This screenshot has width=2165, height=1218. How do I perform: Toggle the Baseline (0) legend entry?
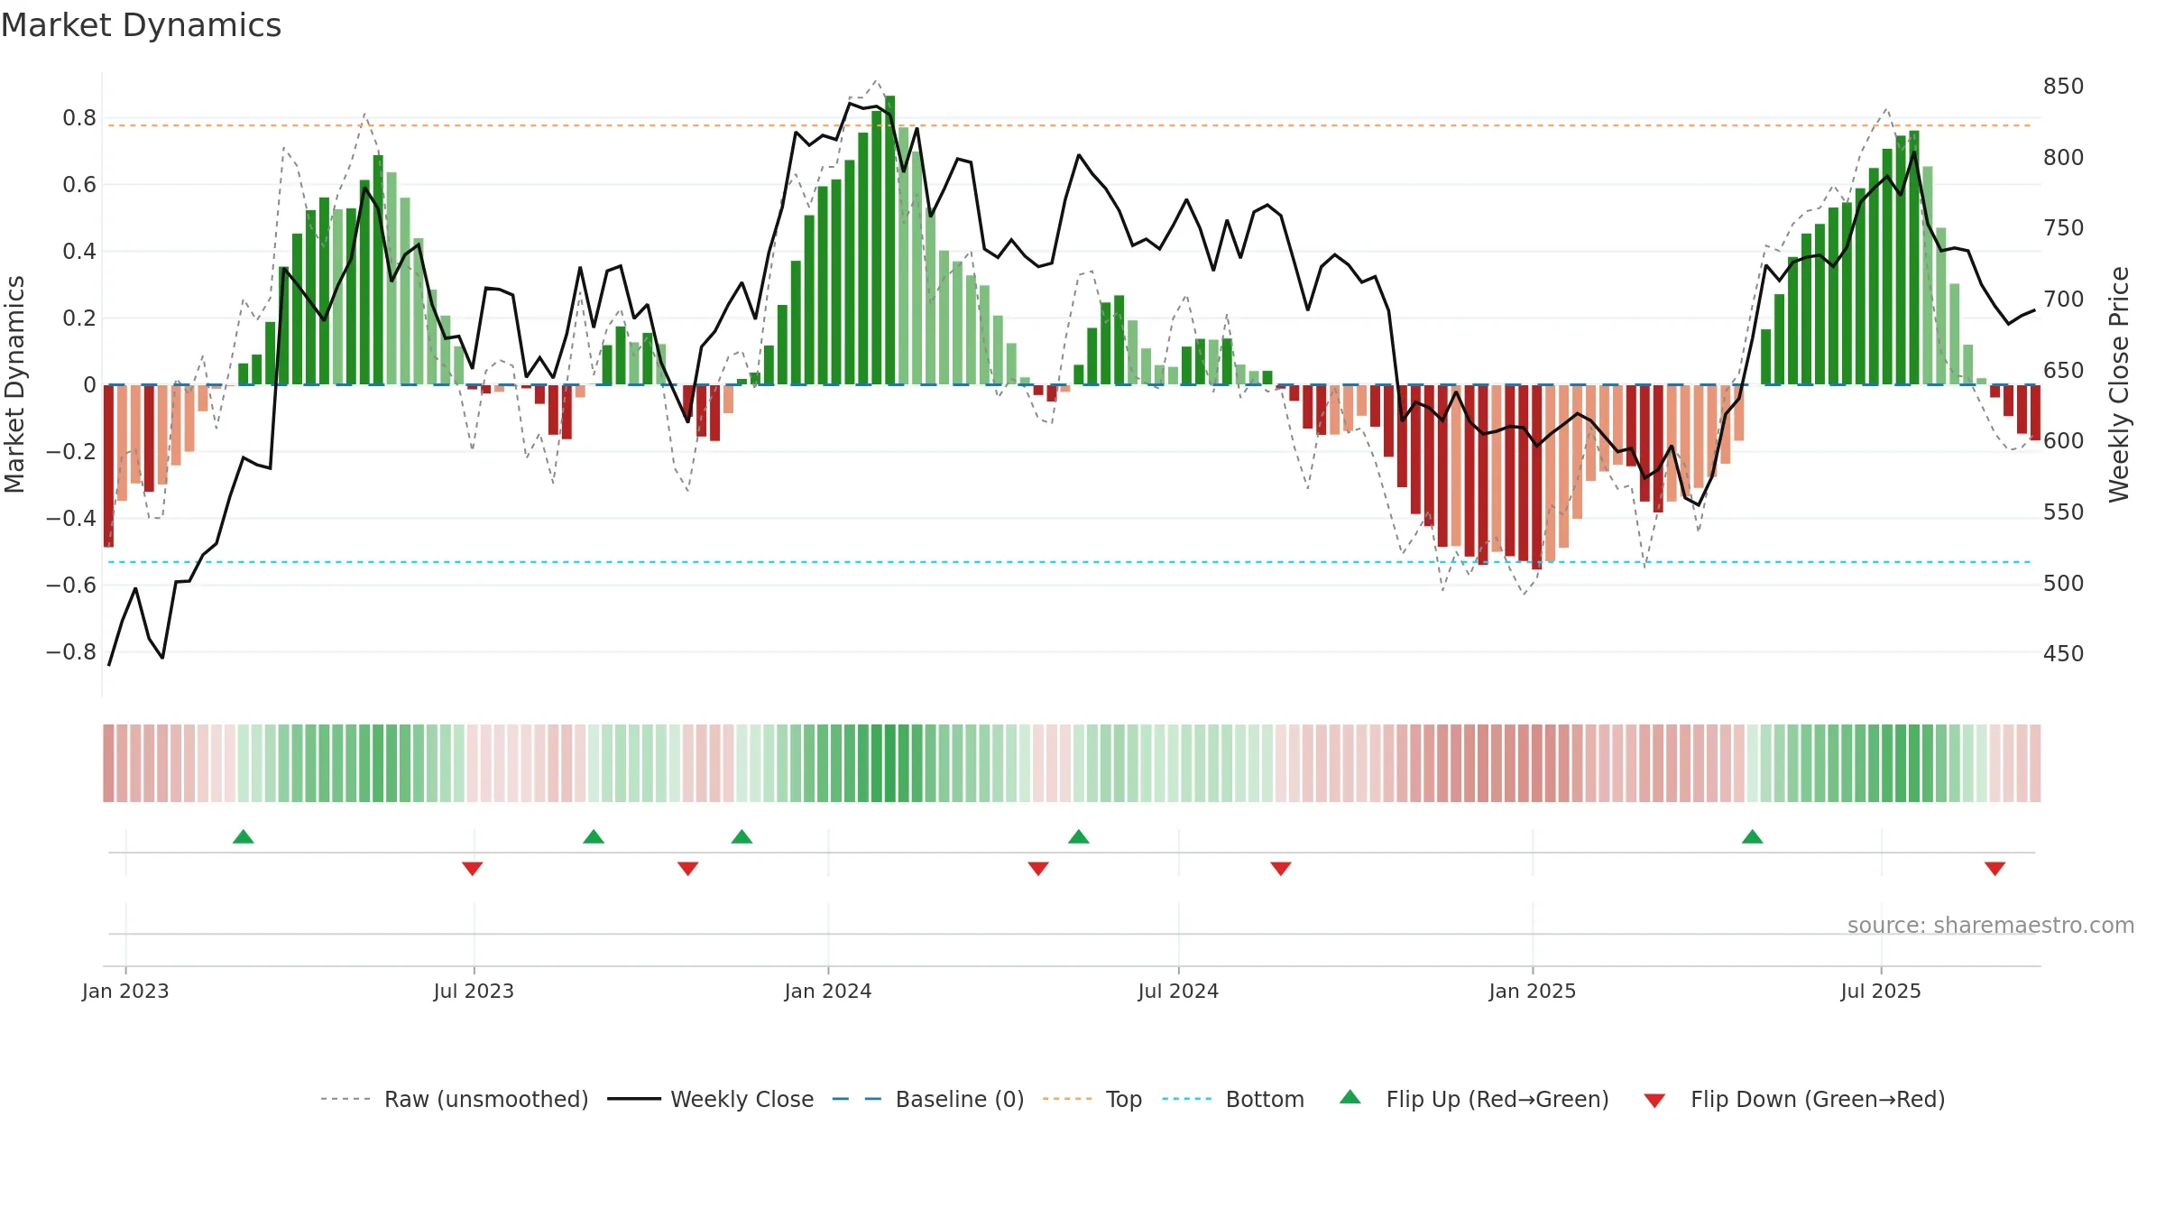click(927, 1099)
